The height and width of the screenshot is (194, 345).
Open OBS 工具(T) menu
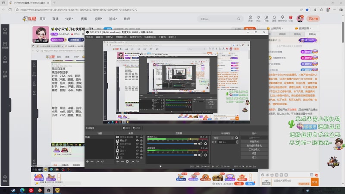162,37
